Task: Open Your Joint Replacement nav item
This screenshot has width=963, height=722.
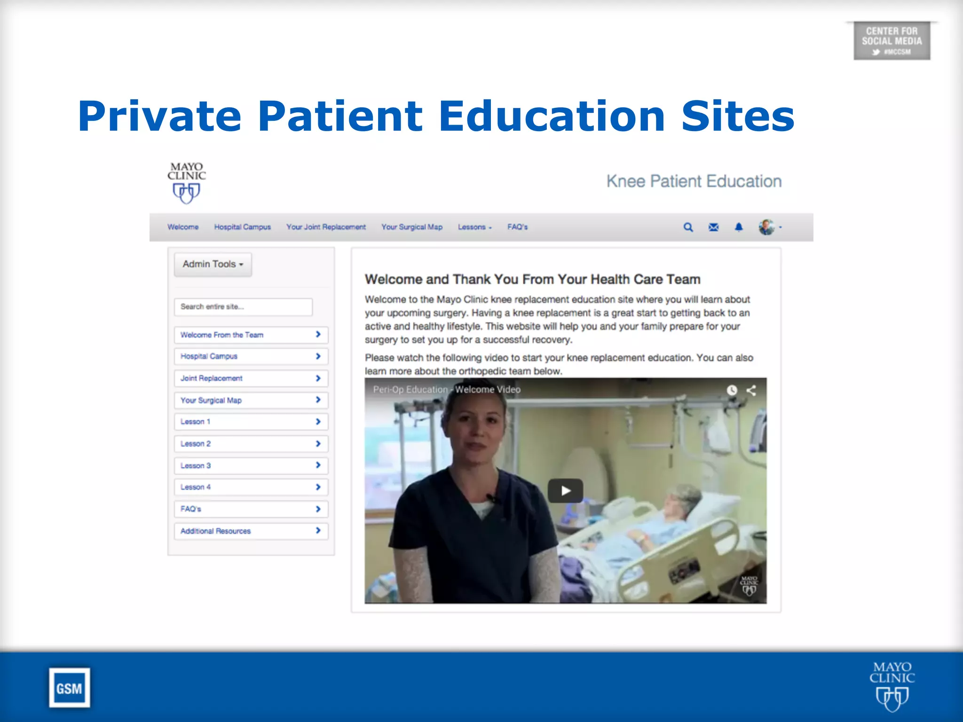Action: click(326, 227)
